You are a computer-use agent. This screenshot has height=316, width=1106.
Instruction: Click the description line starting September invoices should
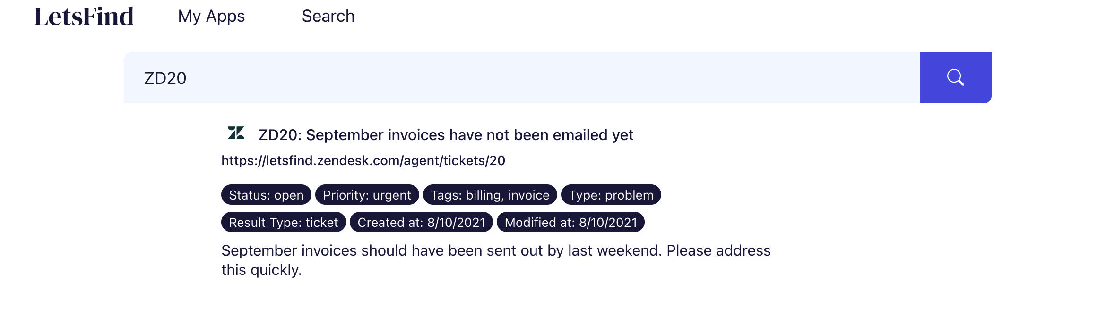coord(495,250)
